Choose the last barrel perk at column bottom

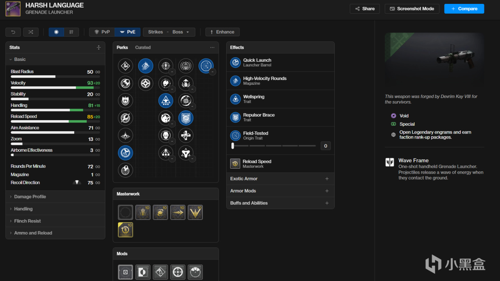(x=125, y=170)
